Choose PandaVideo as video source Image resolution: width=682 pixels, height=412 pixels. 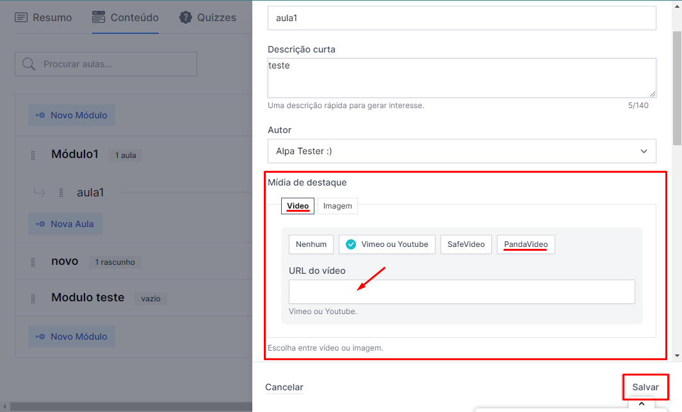pyautogui.click(x=525, y=244)
